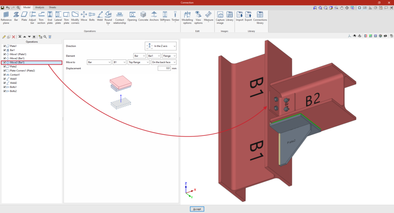Screen dimensions: 394x213
Task: Switch to the Analysis tab
Action: (x=40, y=7)
